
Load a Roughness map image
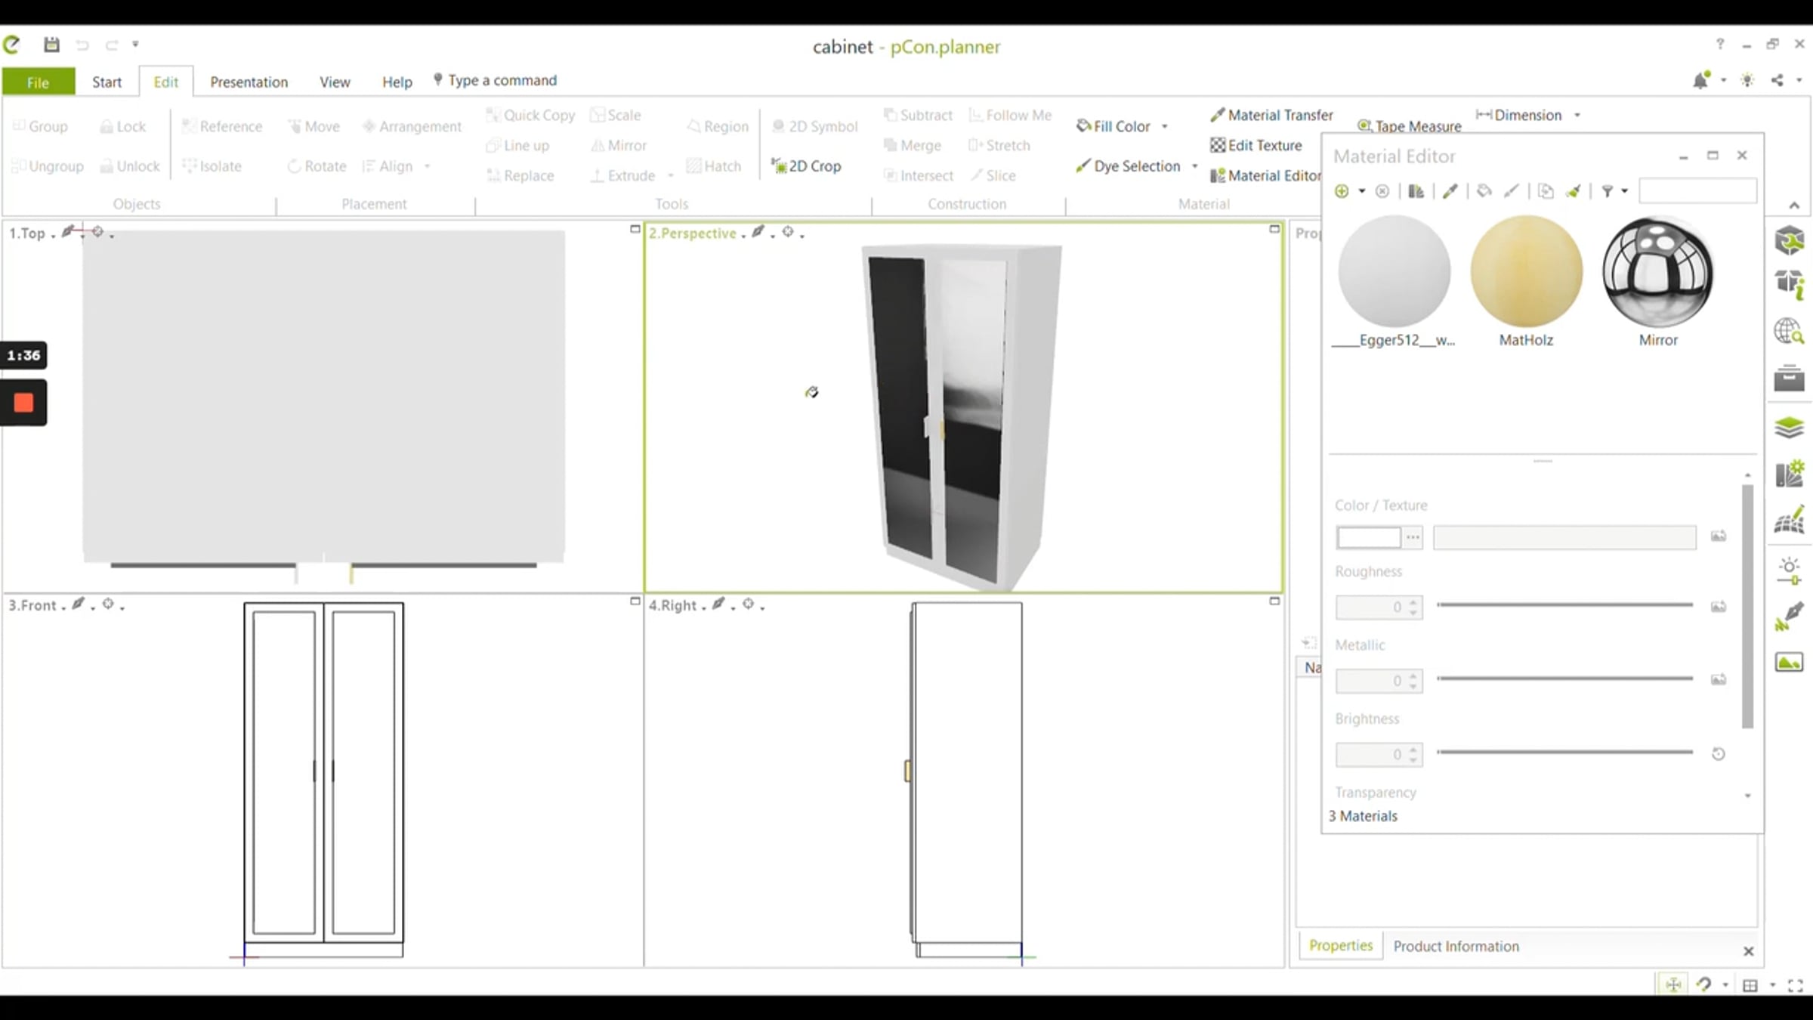[1719, 606]
